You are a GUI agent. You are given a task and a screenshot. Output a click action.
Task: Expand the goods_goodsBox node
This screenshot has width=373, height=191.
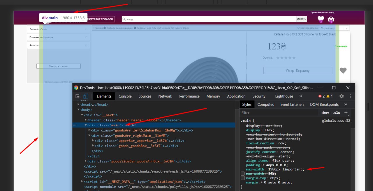[93, 146]
